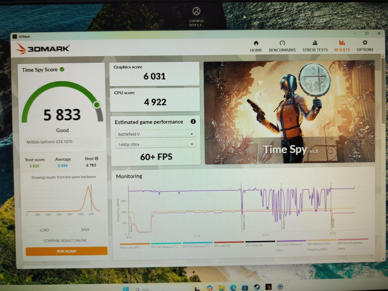Screen dimensions: 388x291
Task: Click the 60+ FPS estimate text
Action: pyautogui.click(x=156, y=157)
